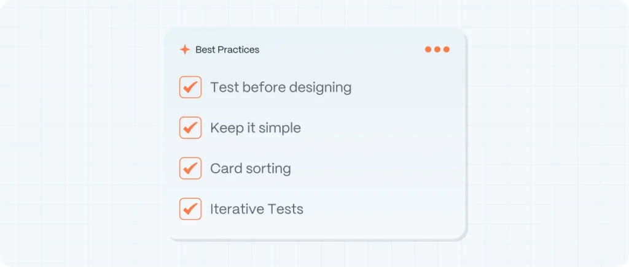This screenshot has width=629, height=267.
Task: Click the word 'designing' in first item
Action: click(x=320, y=88)
